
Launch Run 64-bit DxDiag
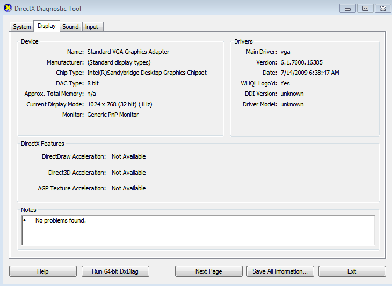pyautogui.click(x=115, y=271)
